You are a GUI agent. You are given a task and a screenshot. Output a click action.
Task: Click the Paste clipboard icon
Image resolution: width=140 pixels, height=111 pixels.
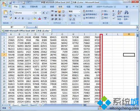coord(5,13)
